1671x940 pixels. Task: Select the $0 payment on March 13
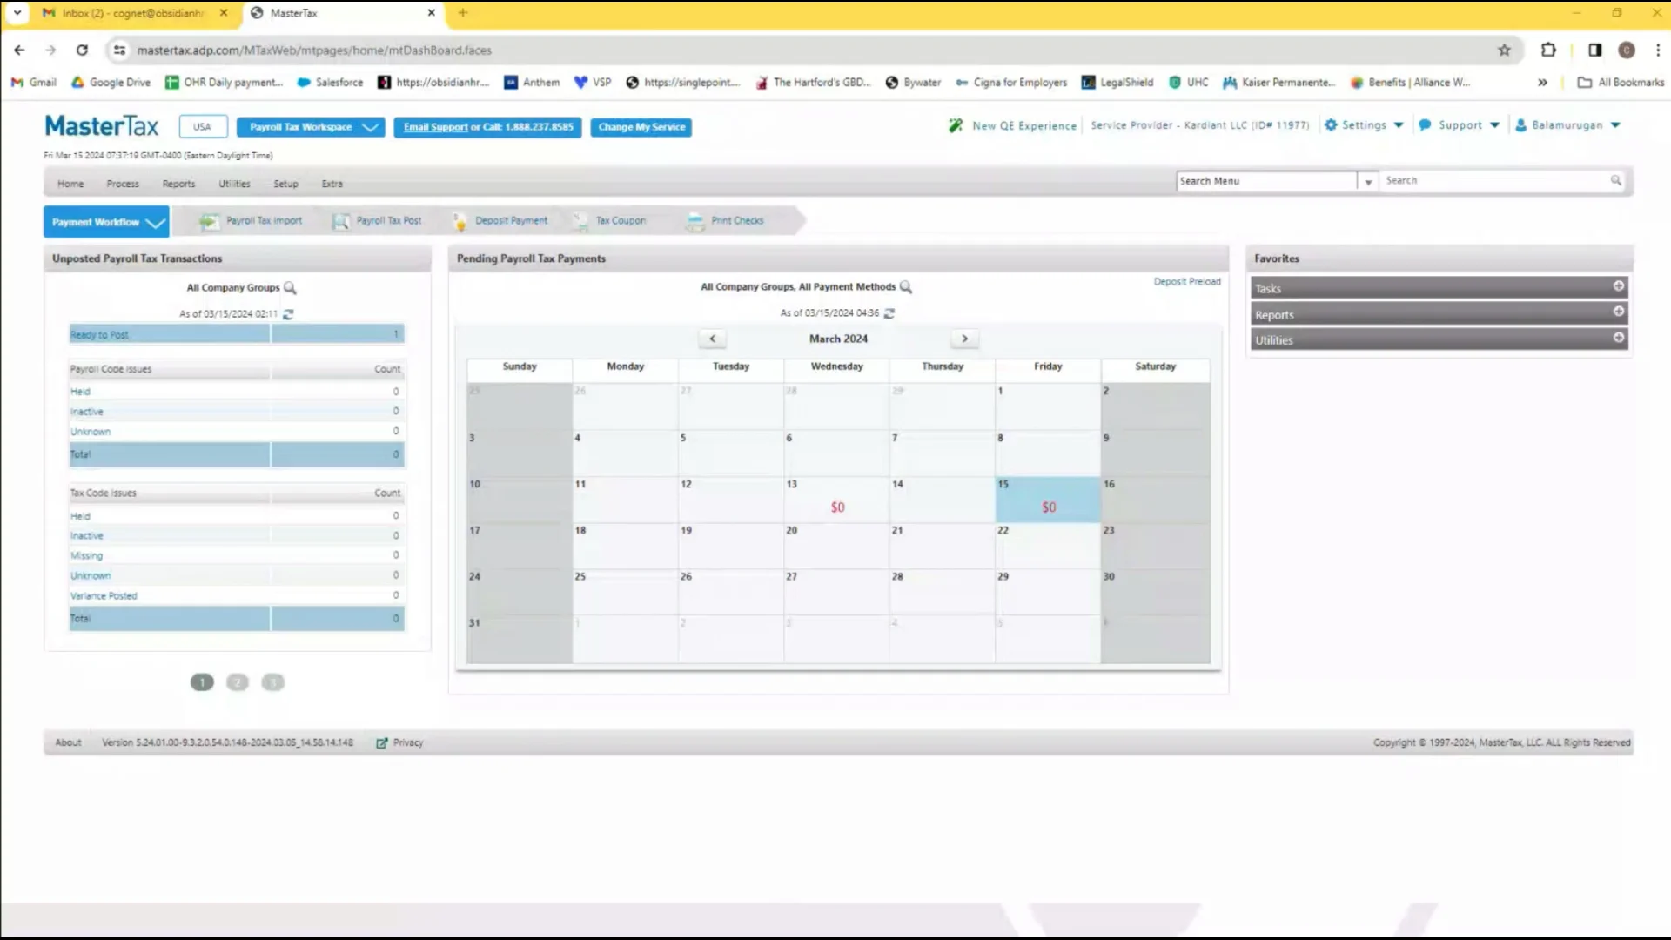click(837, 507)
